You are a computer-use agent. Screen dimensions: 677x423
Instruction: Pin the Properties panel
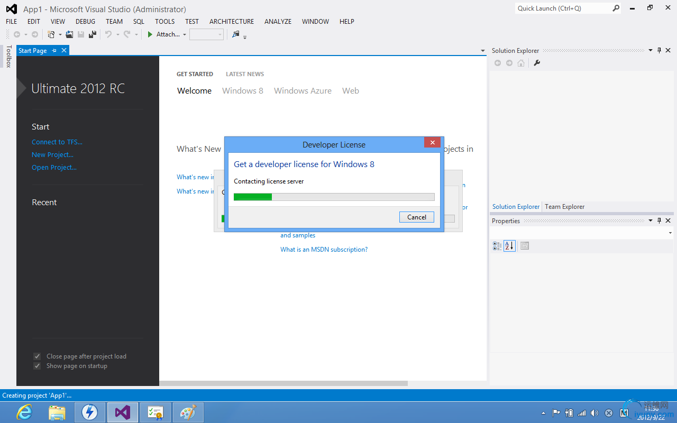(x=659, y=221)
